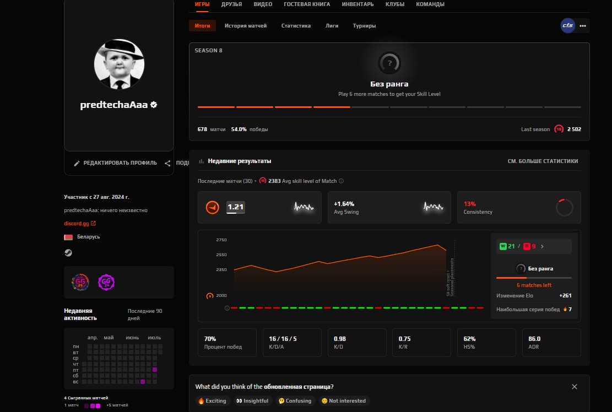Click the season placement progress bar

click(x=389, y=107)
